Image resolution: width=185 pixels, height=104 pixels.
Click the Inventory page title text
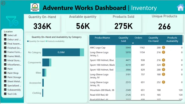coord(144,8)
